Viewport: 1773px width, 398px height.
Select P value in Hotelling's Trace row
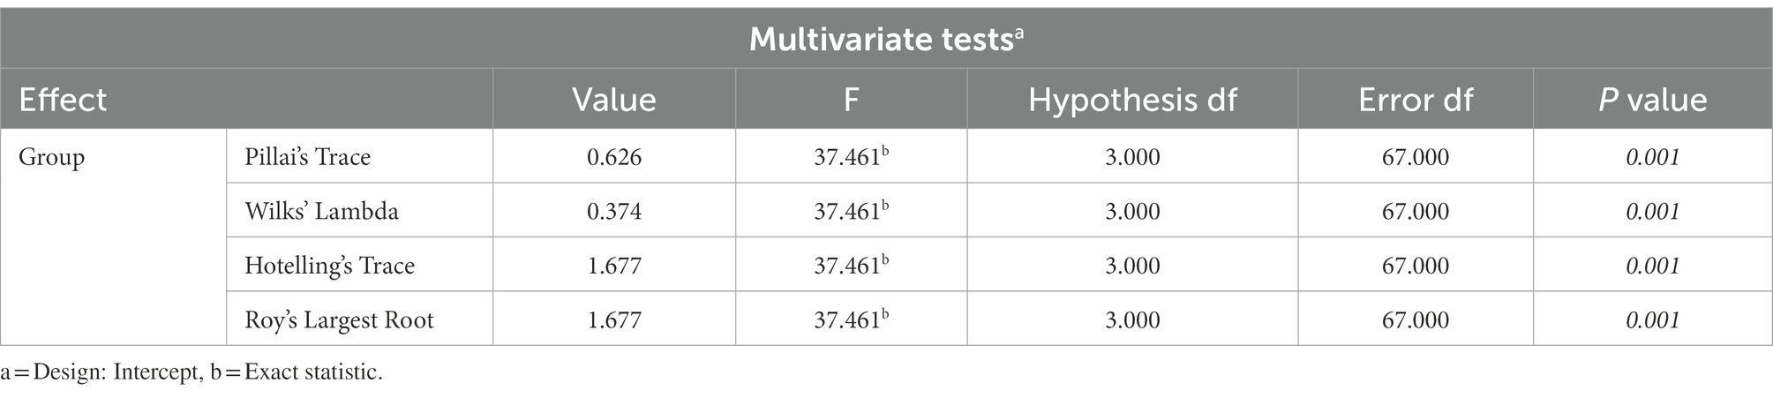pyautogui.click(x=1653, y=266)
